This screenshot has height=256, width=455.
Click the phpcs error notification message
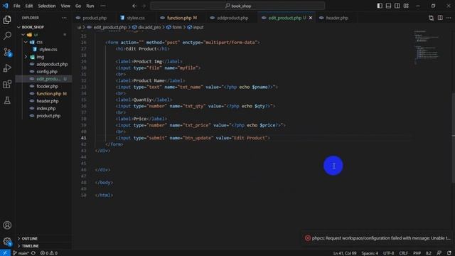[x=381, y=238]
